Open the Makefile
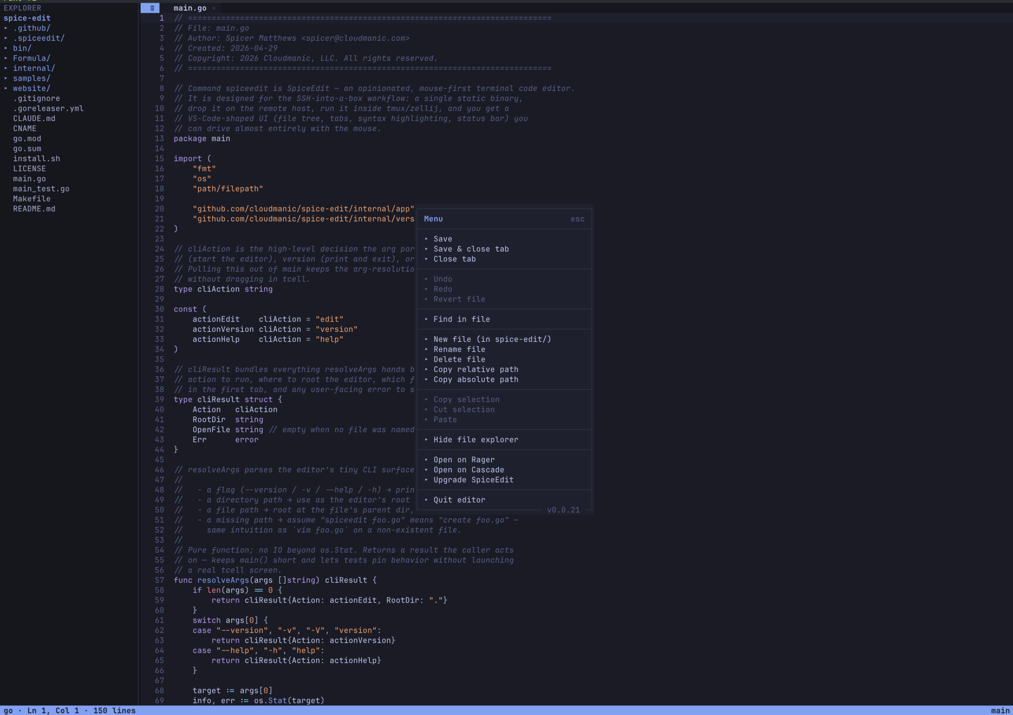The image size is (1013, 715). point(32,199)
